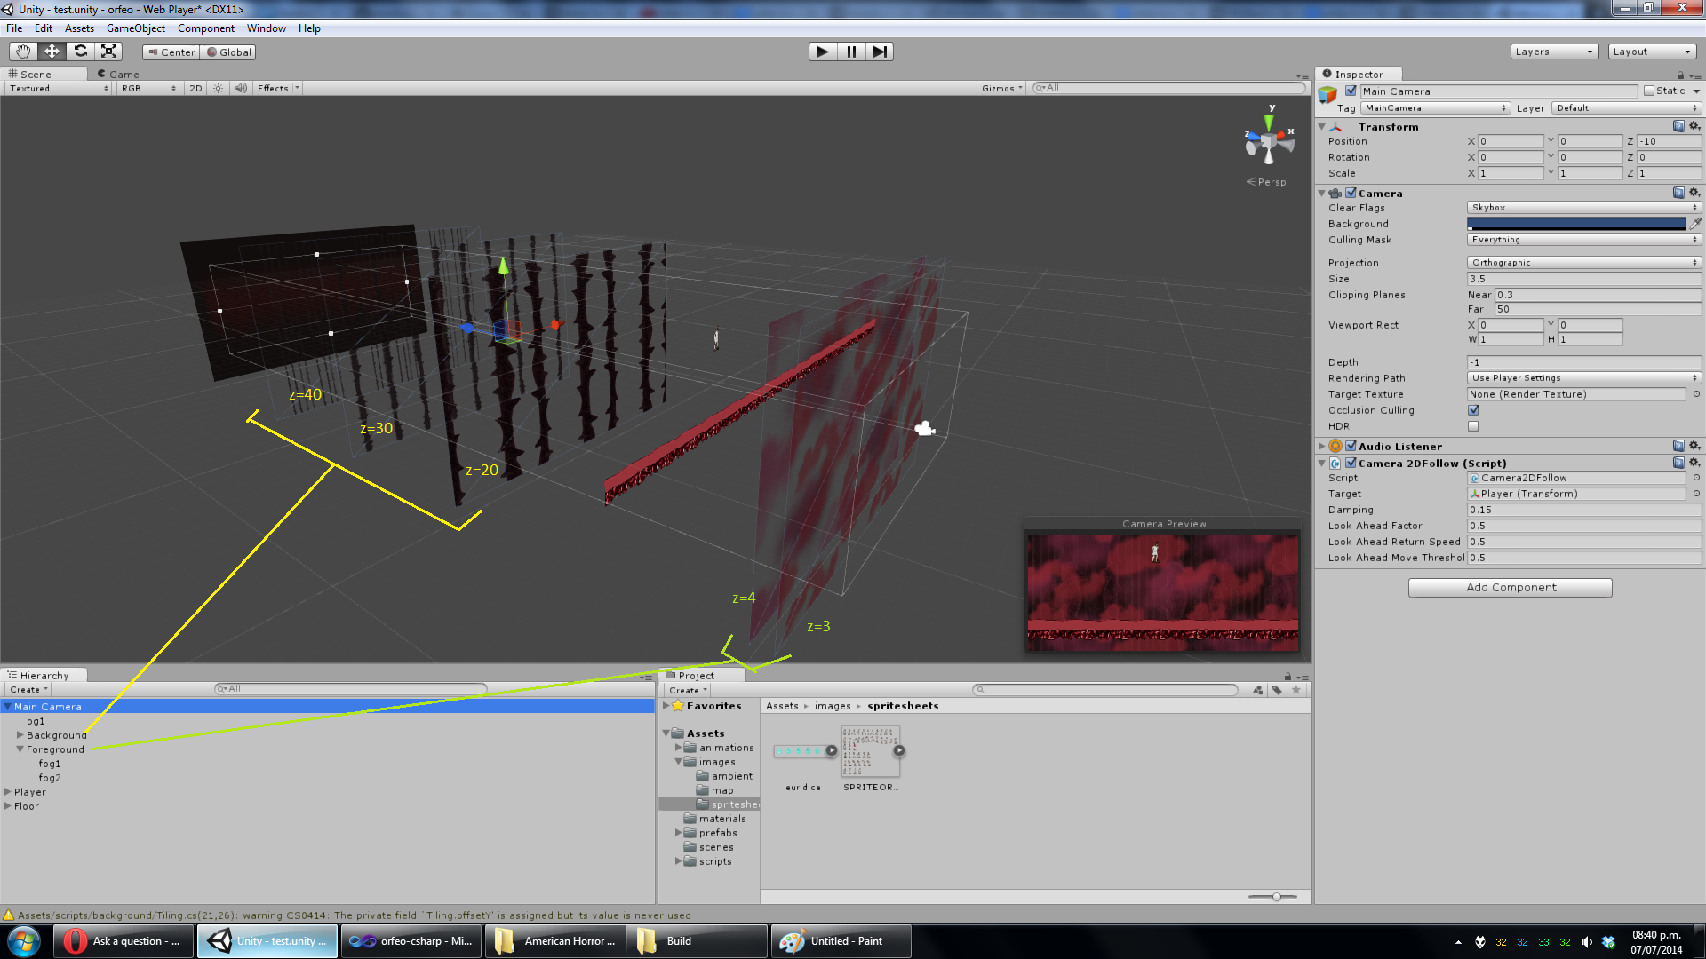Open the Textured draw mode dropdown

point(59,88)
